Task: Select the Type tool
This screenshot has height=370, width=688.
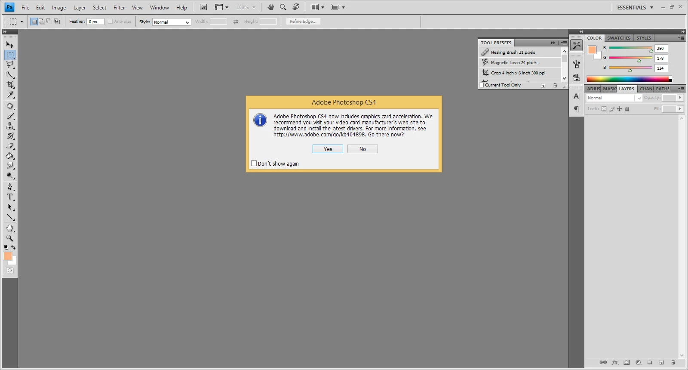Action: click(10, 197)
